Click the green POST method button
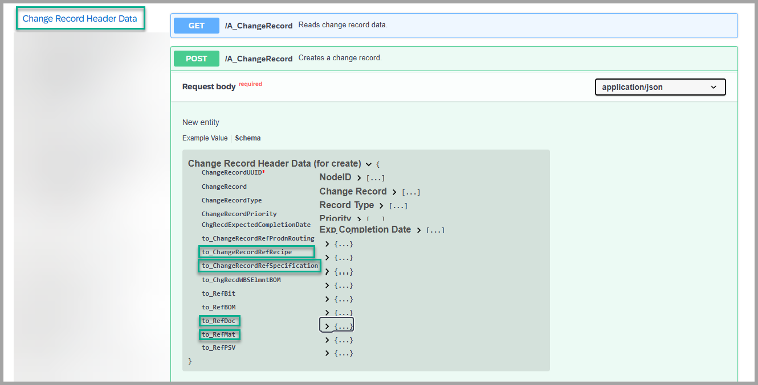Screen dimensions: 758x385 pyautogui.click(x=196, y=59)
